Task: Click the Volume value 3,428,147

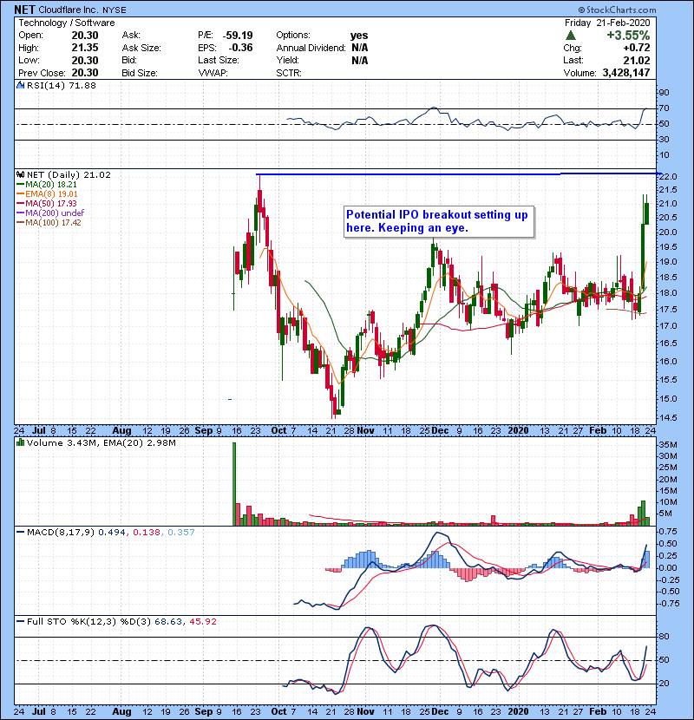Action: 626,73
